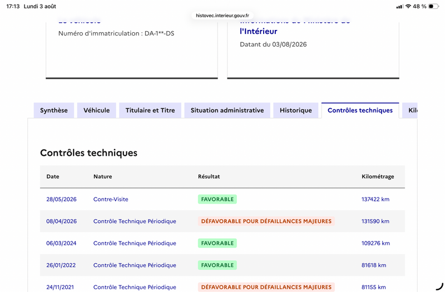The width and height of the screenshot is (445, 292).
Task: Select the Situation administrative tab
Action: 227,110
